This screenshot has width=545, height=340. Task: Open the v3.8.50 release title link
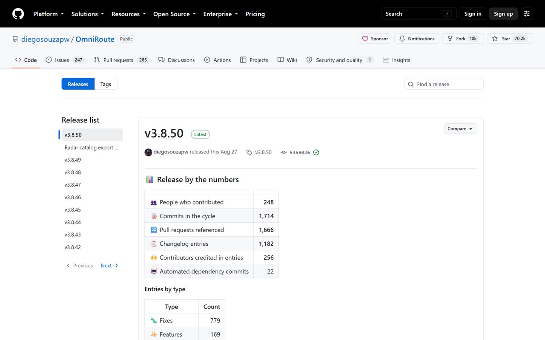click(x=164, y=133)
